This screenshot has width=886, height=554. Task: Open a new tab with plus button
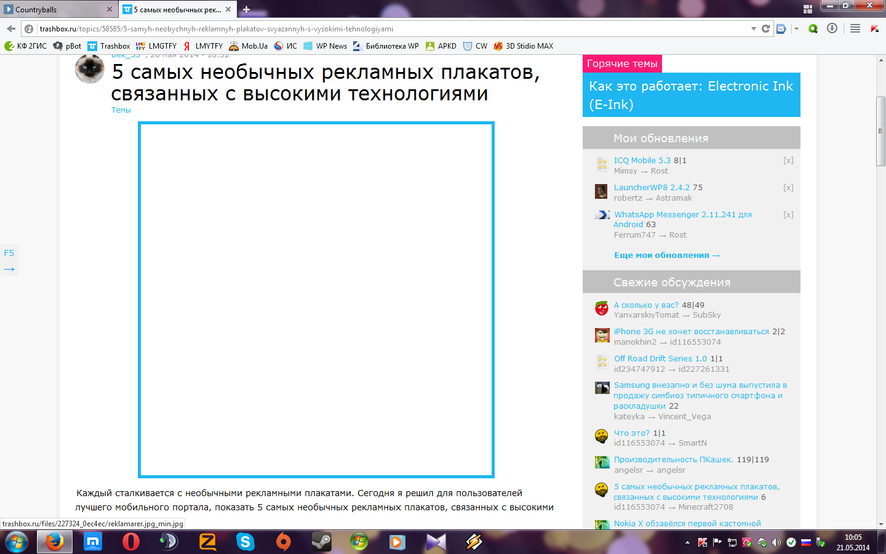point(246,9)
